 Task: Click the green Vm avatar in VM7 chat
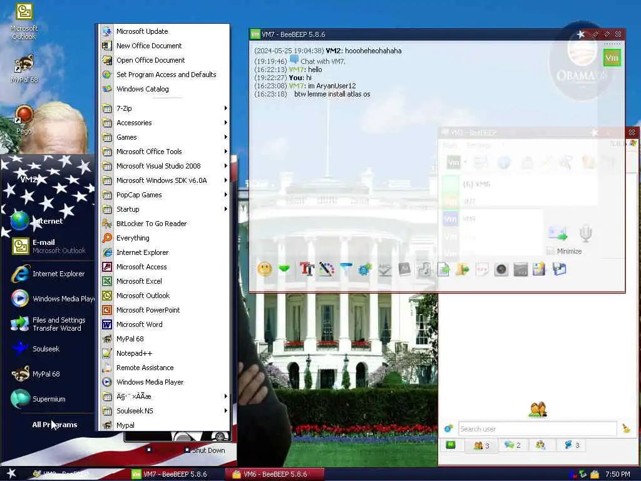(612, 58)
